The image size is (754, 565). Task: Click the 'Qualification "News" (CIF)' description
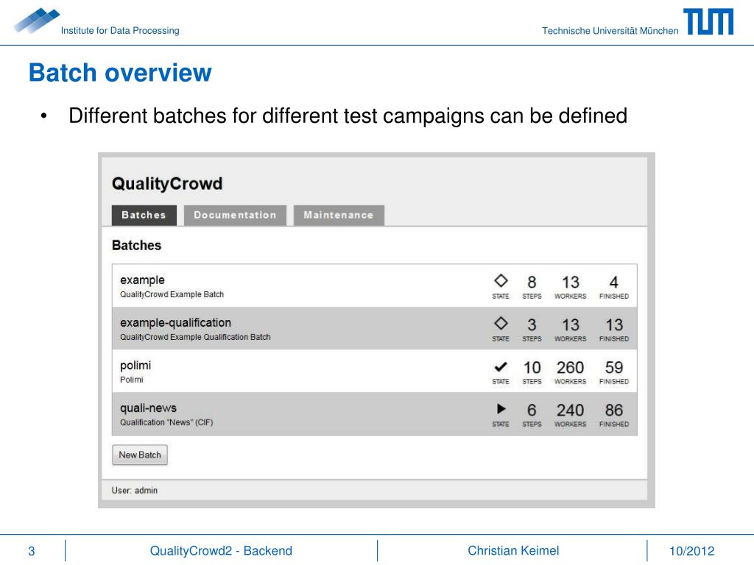pos(166,422)
